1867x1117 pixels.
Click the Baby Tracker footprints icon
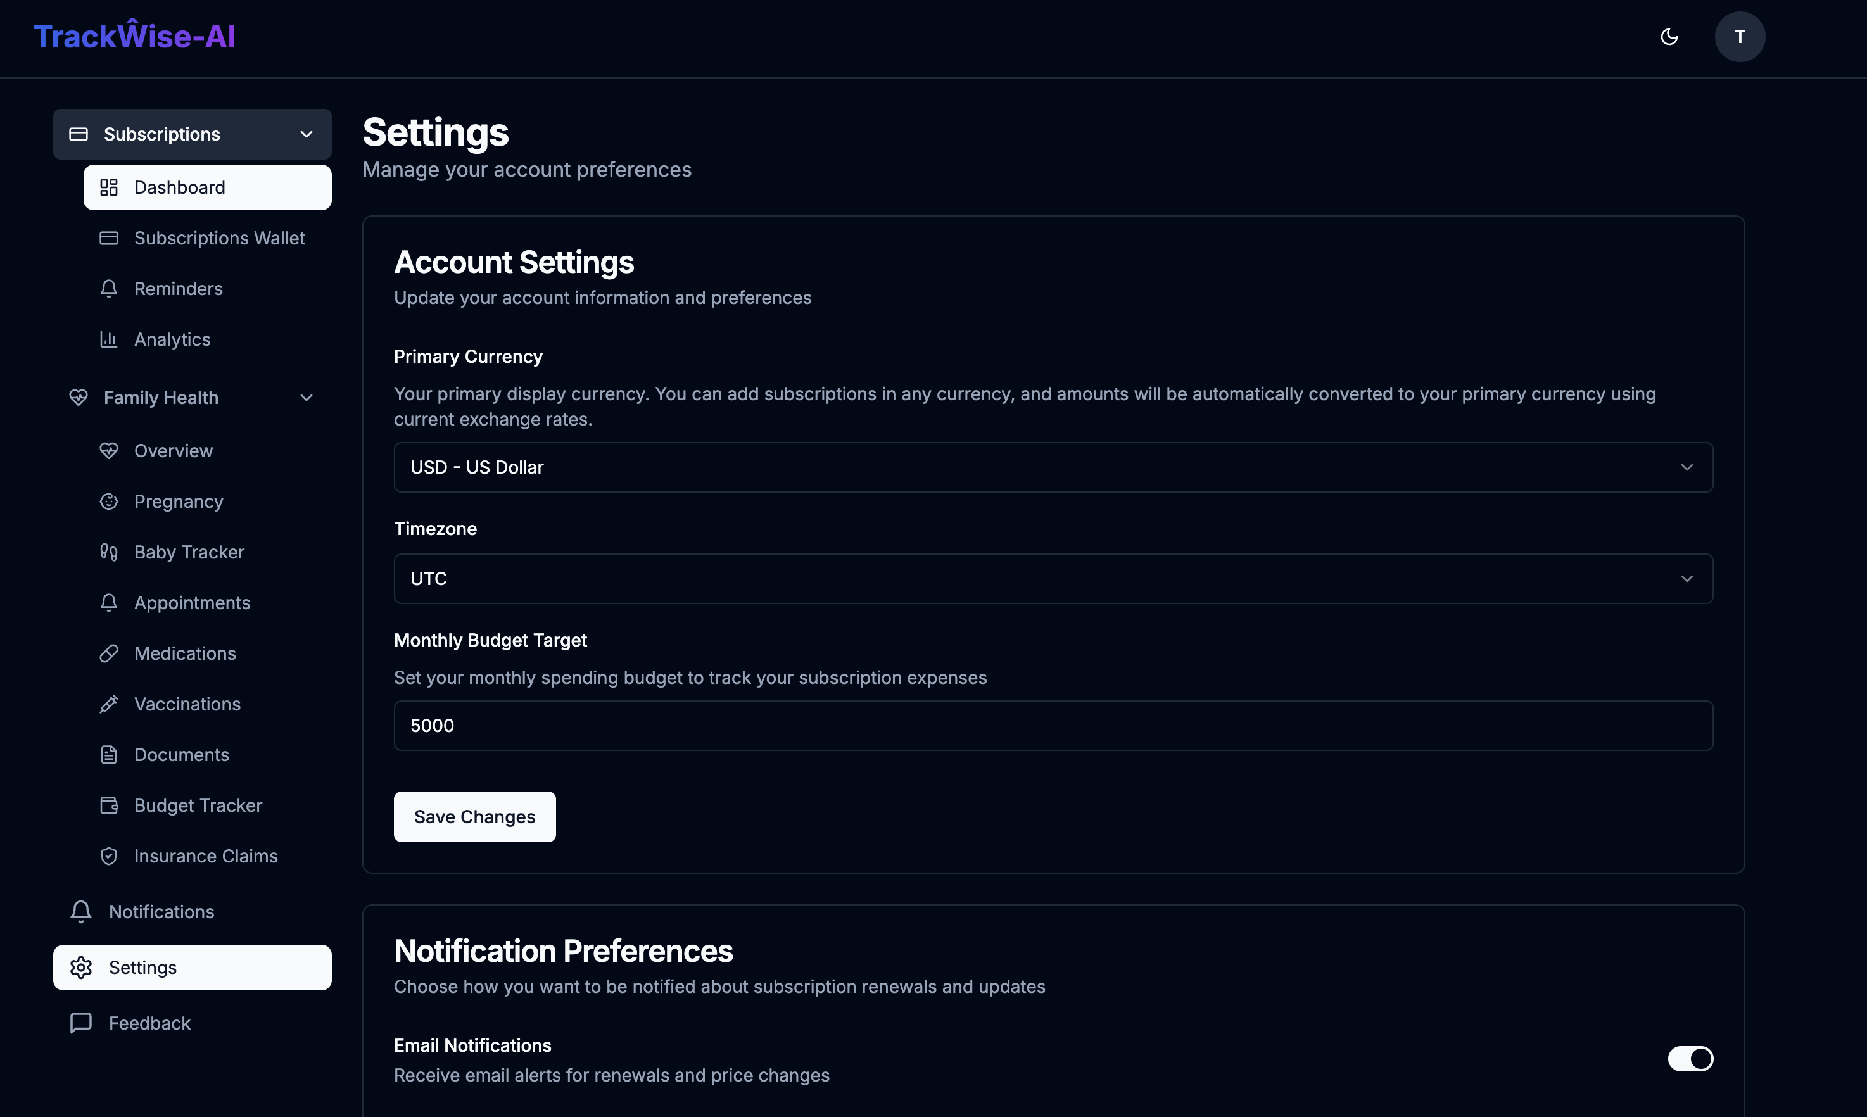(108, 552)
